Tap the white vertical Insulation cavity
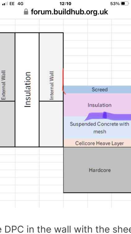 (x=27, y=90)
